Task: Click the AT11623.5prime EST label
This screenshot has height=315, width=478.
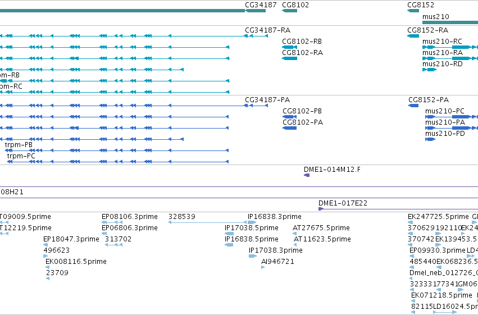Action: coord(322,239)
